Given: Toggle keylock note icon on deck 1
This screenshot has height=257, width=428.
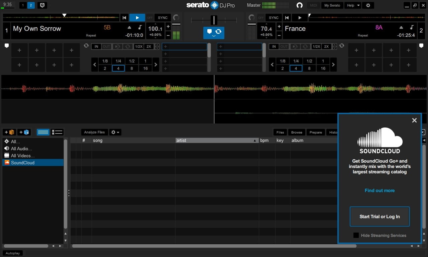Looking at the screenshot, I should pos(140,27).
